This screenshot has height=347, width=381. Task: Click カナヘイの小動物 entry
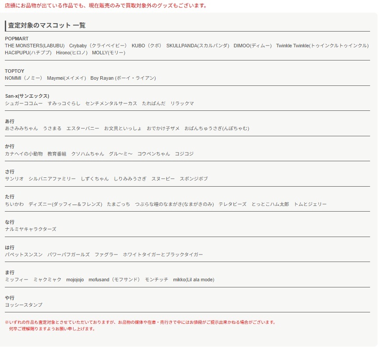click(x=24, y=154)
